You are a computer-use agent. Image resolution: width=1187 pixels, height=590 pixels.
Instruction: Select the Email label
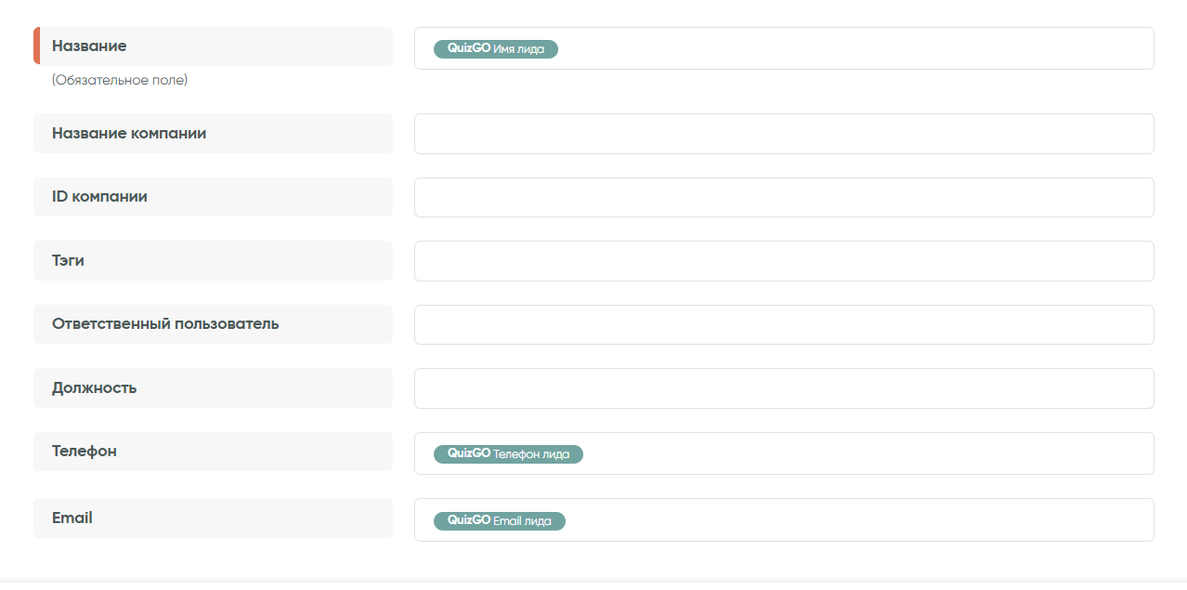(x=72, y=518)
